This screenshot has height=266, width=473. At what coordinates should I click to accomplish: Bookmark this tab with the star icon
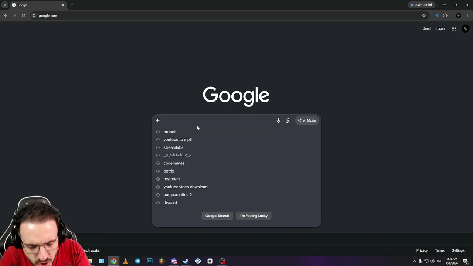pos(424,16)
